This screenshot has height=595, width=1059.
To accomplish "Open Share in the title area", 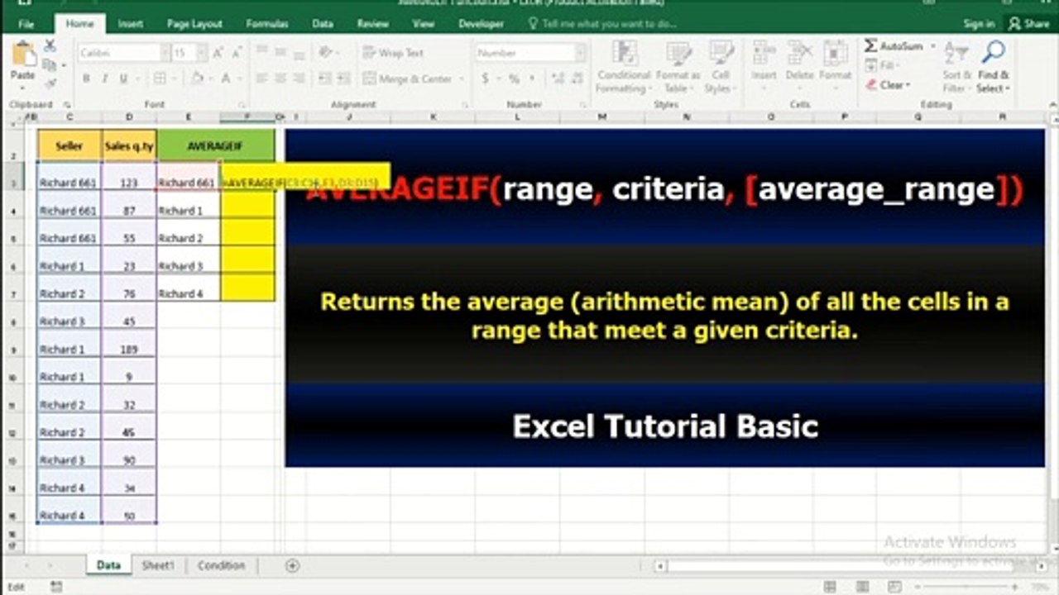I will (x=1028, y=24).
